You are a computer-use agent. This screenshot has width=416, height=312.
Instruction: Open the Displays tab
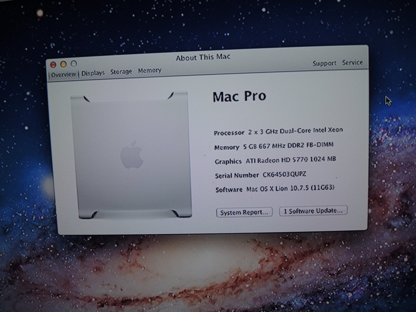coord(93,73)
